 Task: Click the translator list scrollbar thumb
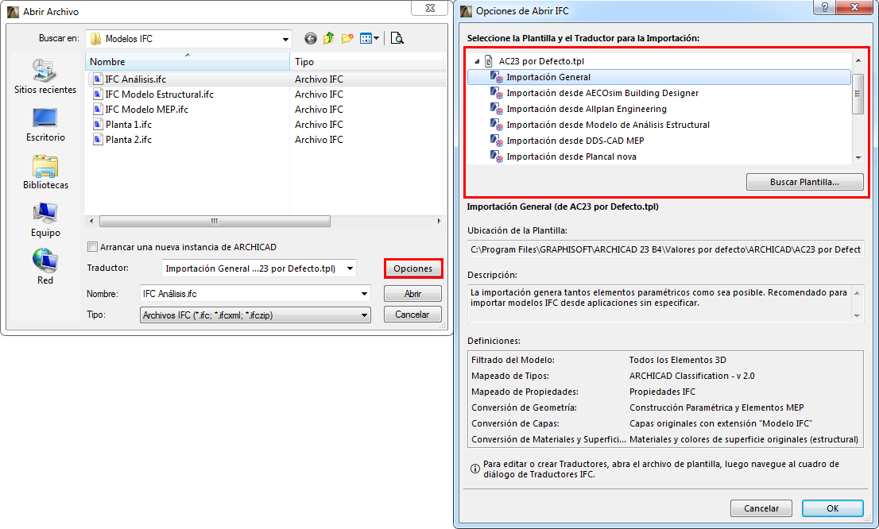click(x=858, y=95)
